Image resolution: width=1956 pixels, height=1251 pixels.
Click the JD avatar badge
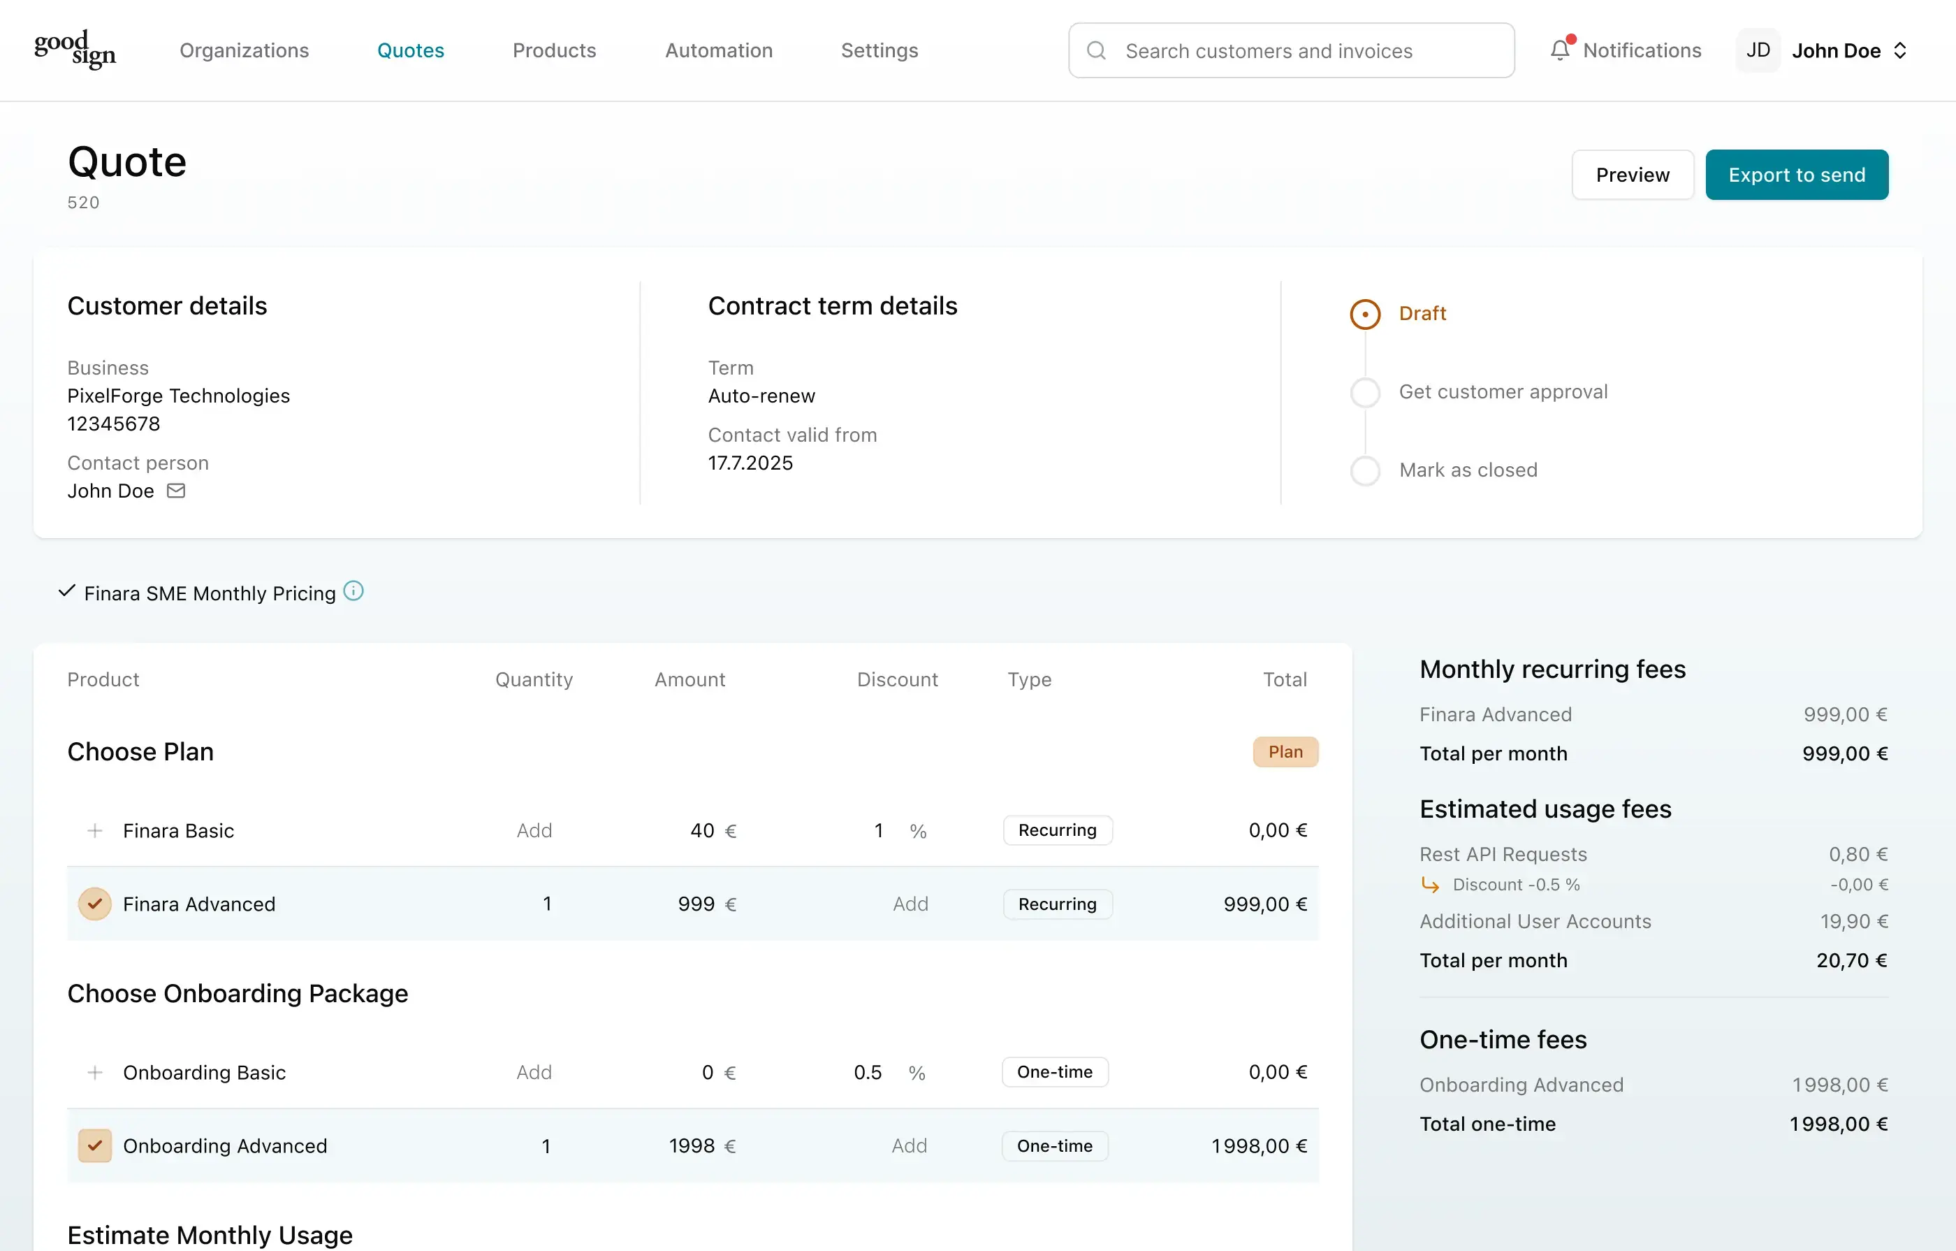[x=1758, y=50]
